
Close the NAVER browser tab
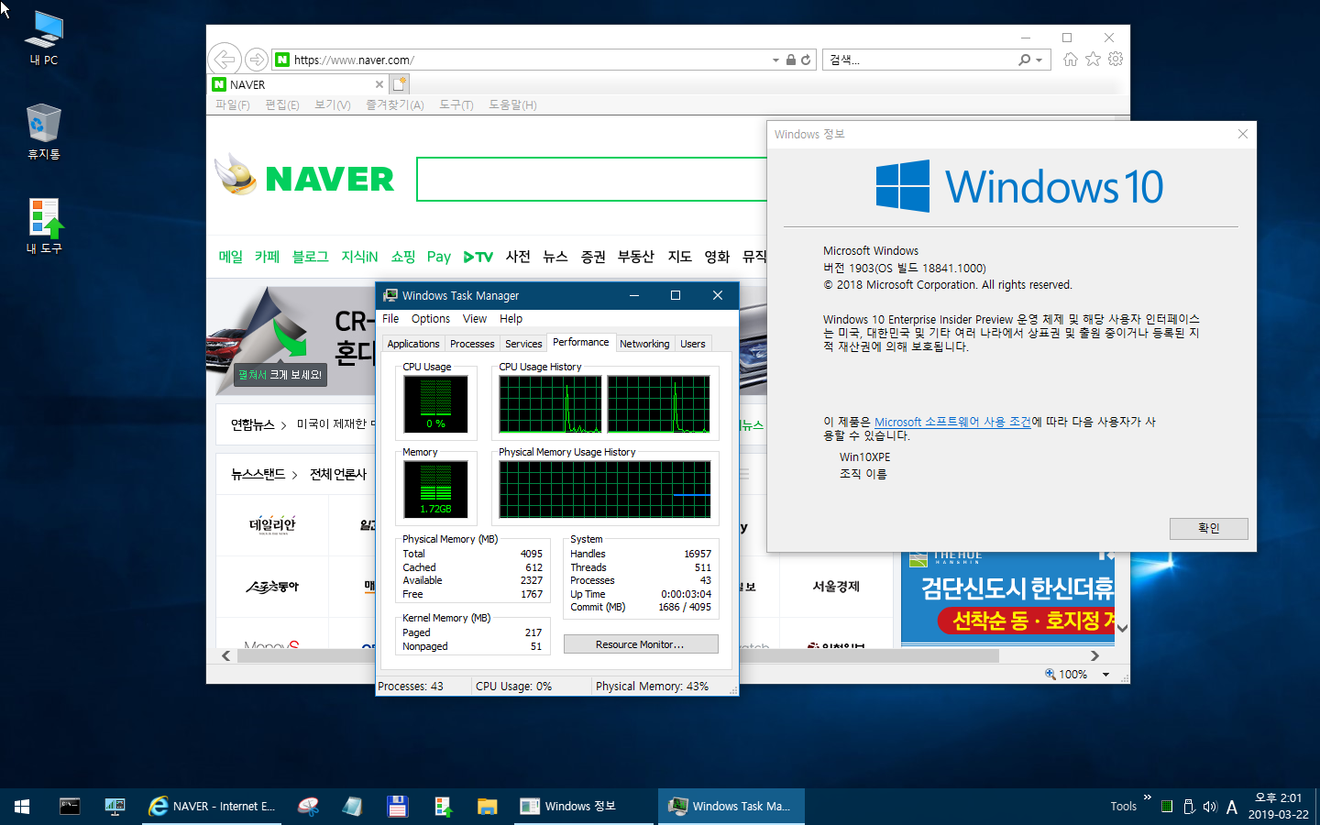[x=379, y=84]
